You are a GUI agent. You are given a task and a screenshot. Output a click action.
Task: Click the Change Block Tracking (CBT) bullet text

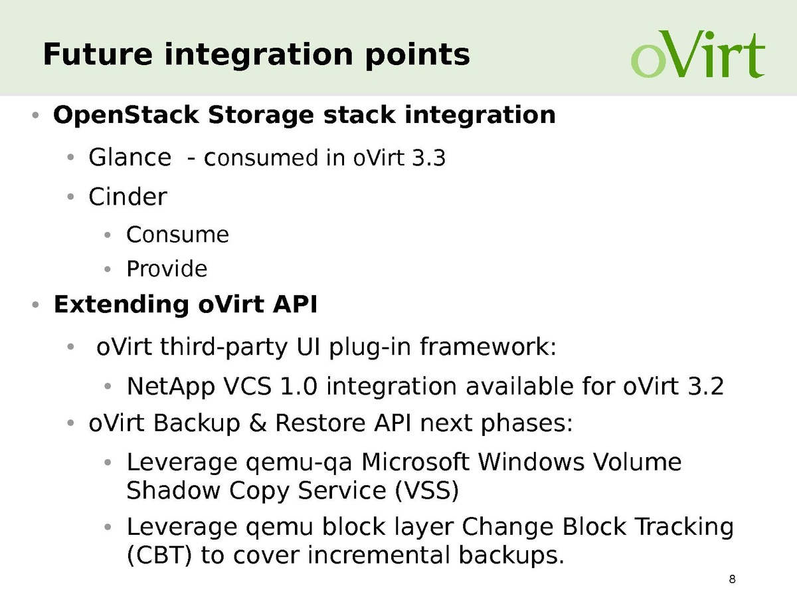pyautogui.click(x=430, y=540)
